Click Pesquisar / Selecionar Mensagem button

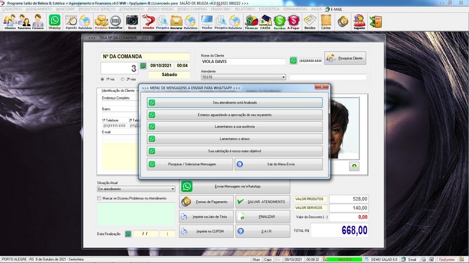pos(190,164)
